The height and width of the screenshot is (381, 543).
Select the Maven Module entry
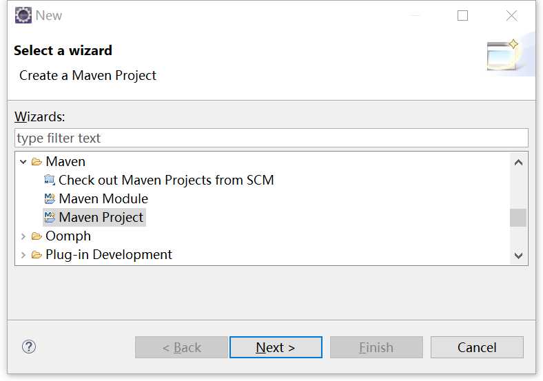(x=103, y=199)
